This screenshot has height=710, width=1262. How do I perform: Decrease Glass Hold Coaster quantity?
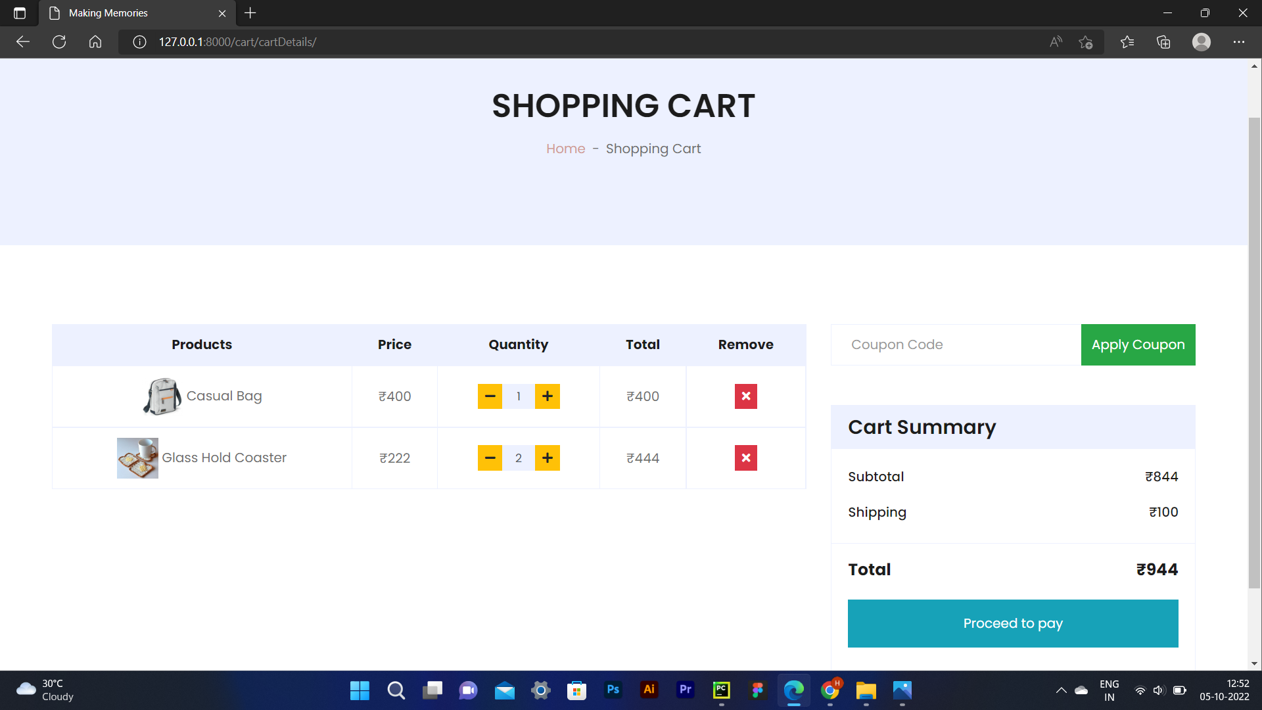coord(490,458)
